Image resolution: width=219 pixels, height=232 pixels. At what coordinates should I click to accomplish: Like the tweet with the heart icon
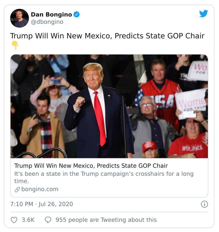pos(14,220)
